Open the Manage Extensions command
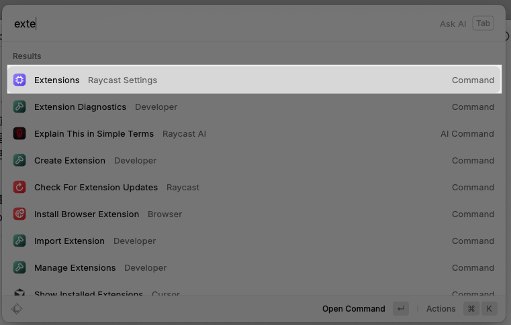511x325 pixels. [254, 267]
